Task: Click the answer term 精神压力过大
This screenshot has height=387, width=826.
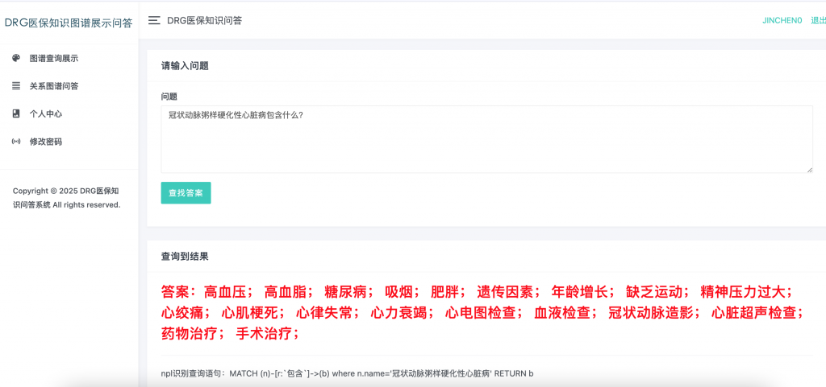Action: coord(743,291)
